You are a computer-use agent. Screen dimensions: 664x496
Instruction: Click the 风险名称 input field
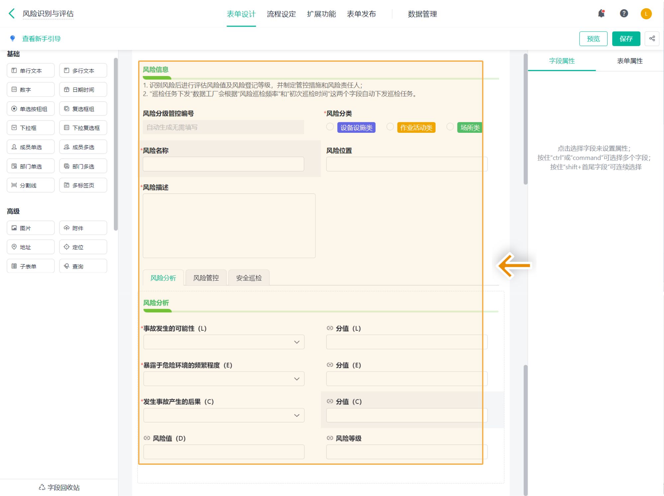[223, 164]
